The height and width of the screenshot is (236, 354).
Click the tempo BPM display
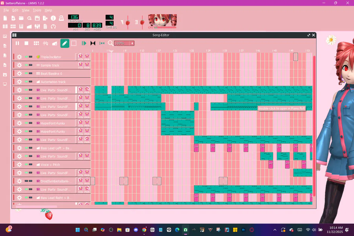point(74,17)
